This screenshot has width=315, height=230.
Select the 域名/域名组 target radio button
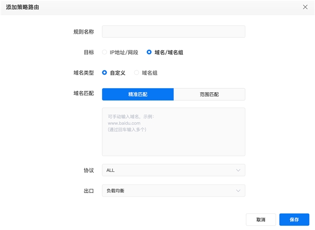point(149,52)
